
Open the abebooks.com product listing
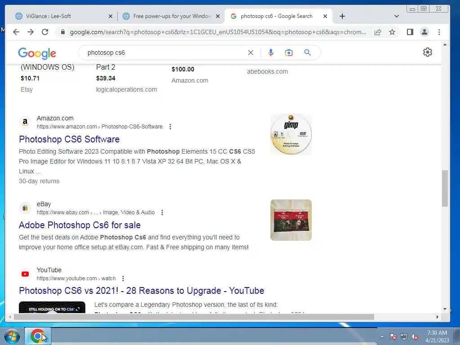pos(268,71)
